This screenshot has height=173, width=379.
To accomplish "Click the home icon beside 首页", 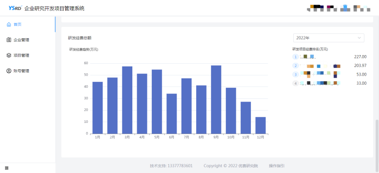I will click(9, 25).
